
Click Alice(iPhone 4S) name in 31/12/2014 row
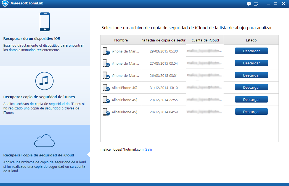click(124, 88)
